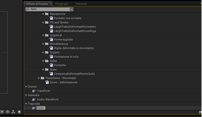The image size is (202, 117).
Task: Click the Transitions - Movement folder label
Action: (61, 78)
